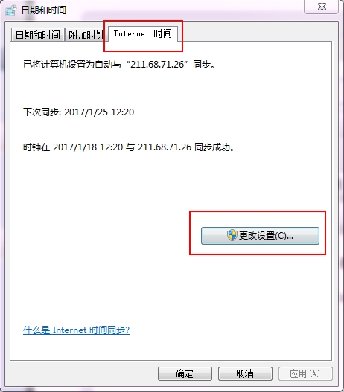Click the calendar clock icon in title bar
344x392 pixels.
click(x=10, y=10)
